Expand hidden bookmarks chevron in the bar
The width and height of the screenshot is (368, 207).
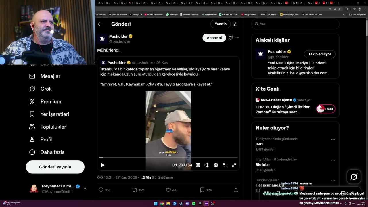click(343, 14)
